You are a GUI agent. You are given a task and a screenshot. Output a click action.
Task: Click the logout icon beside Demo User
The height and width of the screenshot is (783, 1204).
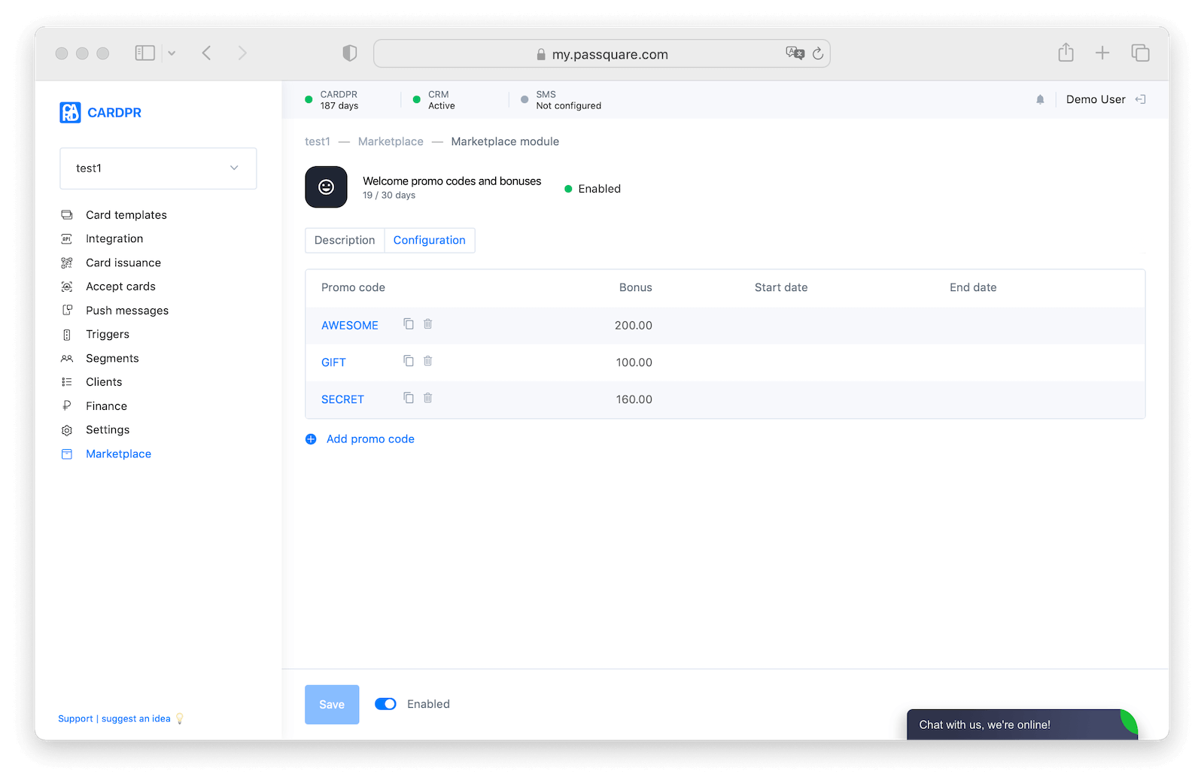click(1140, 99)
